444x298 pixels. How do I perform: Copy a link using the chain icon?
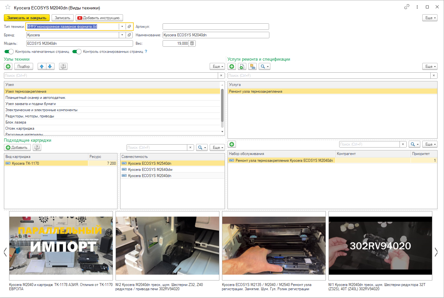click(407, 7)
